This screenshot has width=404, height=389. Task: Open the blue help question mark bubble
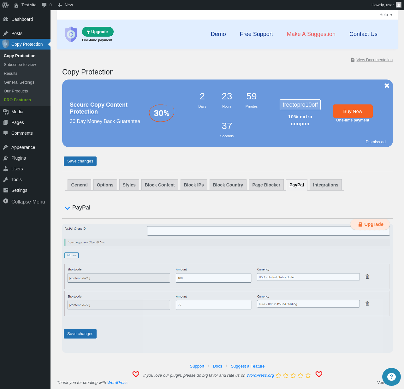[x=391, y=376]
